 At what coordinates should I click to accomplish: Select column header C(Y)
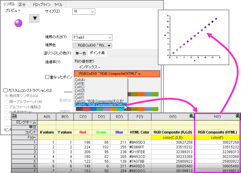point(83,117)
